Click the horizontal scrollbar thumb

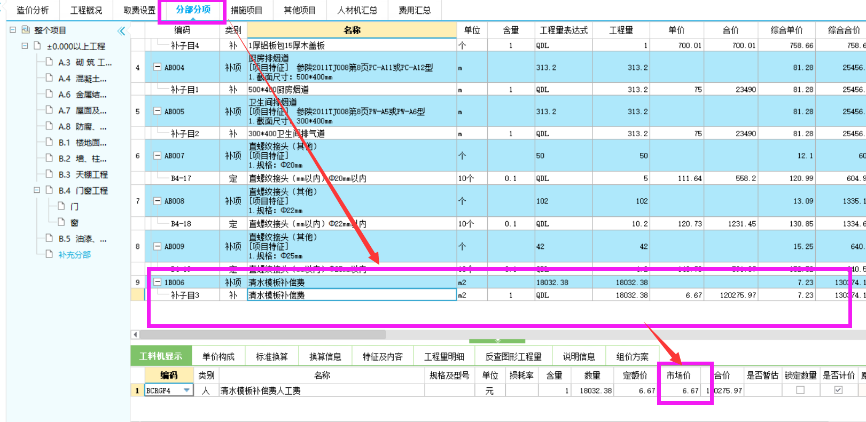[262, 334]
